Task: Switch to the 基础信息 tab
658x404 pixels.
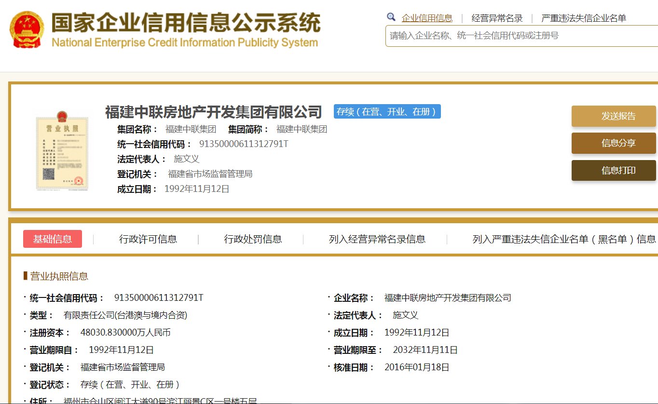Action: 52,239
